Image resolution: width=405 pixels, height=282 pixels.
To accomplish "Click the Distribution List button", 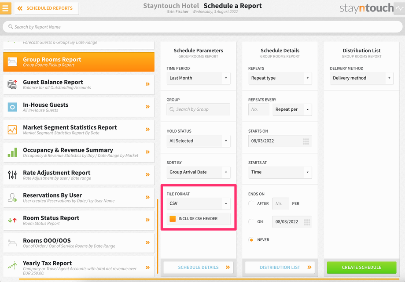I will click(x=280, y=268).
